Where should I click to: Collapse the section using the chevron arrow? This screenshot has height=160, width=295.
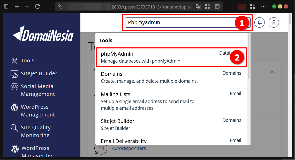[272, 72]
